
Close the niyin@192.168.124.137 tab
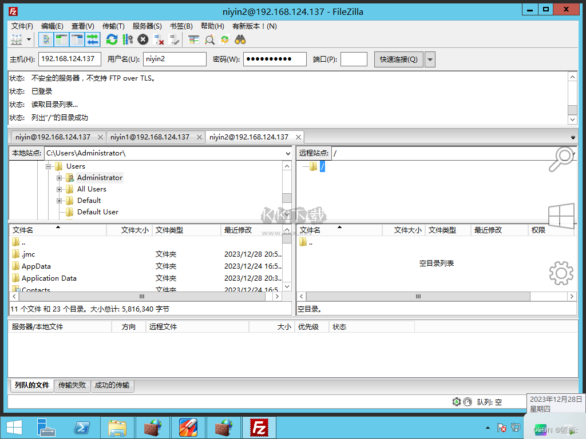(x=100, y=137)
